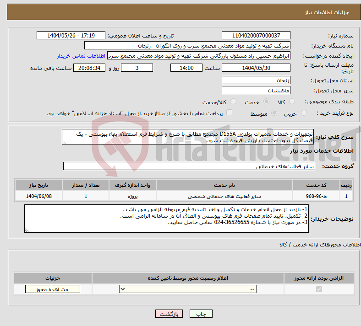Select the متوسط purchase type radio

point(274,113)
